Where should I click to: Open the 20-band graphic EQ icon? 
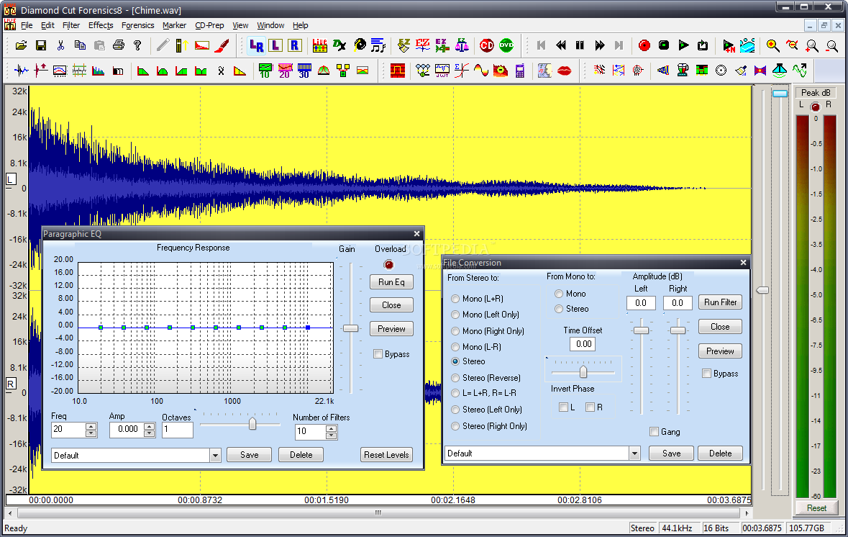(x=285, y=71)
